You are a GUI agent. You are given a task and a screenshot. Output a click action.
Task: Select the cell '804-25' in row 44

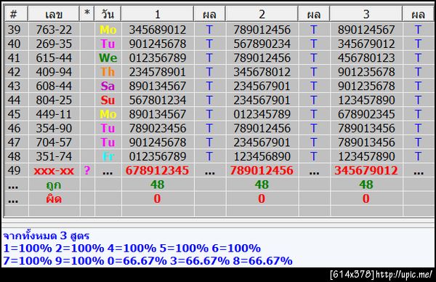tap(54, 100)
